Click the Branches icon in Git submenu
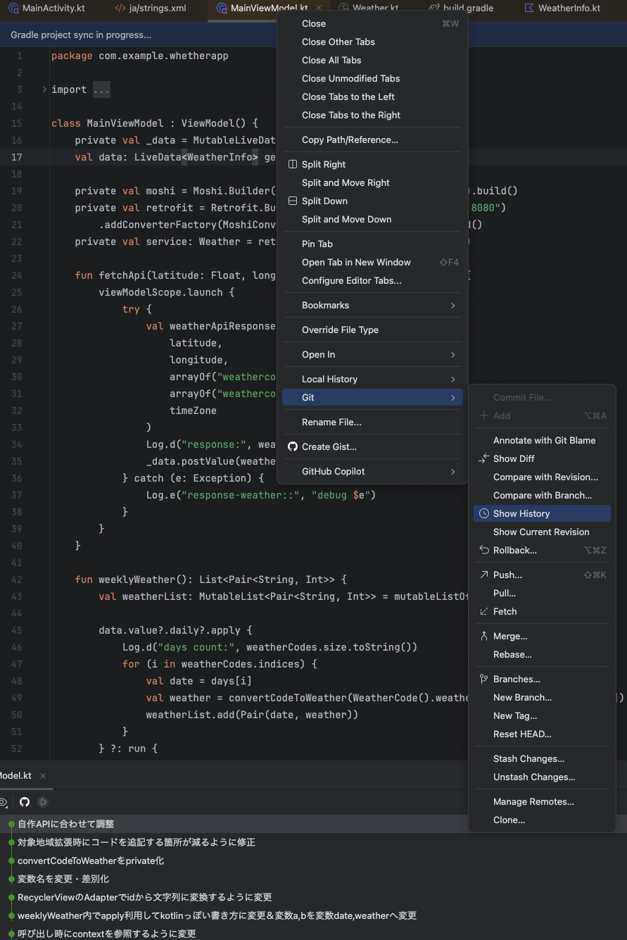This screenshot has height=940, width=627. click(484, 679)
